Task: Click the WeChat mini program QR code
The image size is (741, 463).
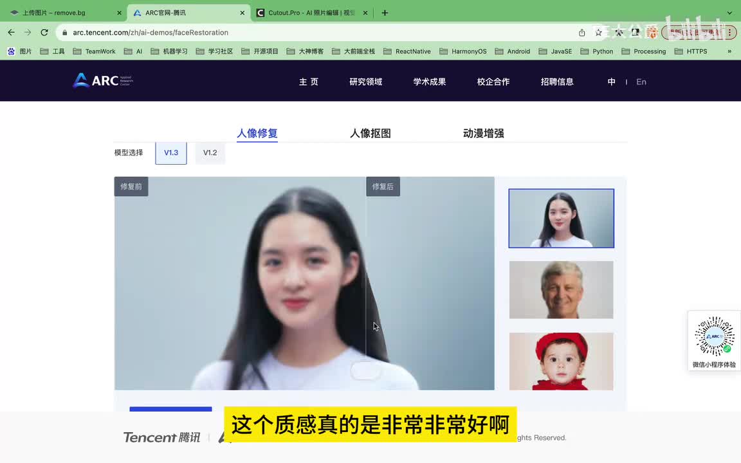Action: tap(714, 336)
